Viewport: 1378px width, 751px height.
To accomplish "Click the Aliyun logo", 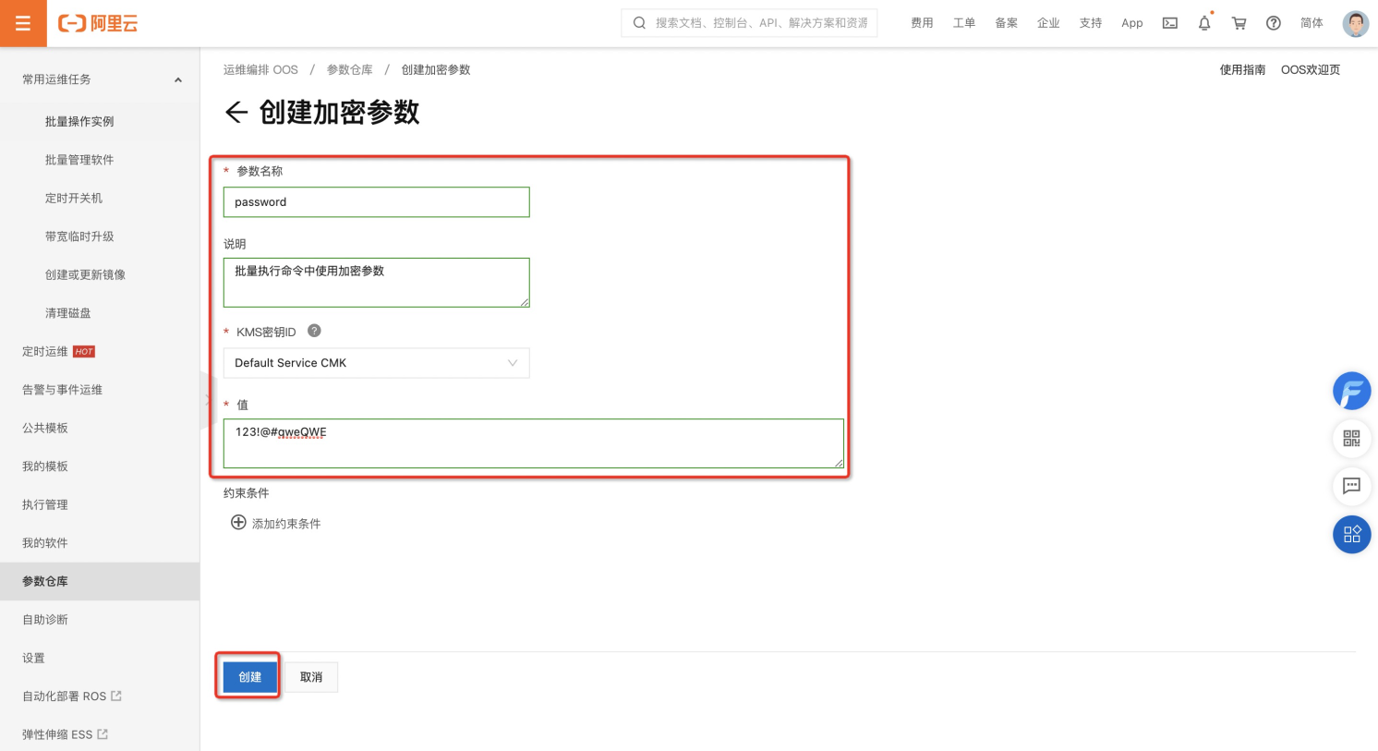I will (98, 23).
